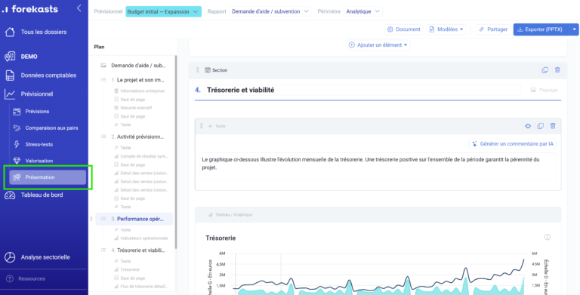Open Comparaison aux pairs
580x295 pixels.
[45, 128]
